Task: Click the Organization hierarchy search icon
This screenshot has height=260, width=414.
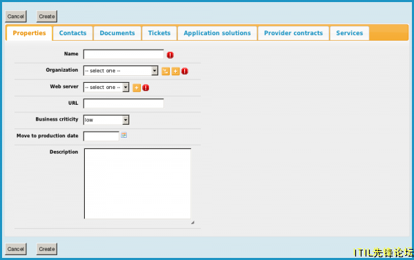Action: tap(166, 71)
